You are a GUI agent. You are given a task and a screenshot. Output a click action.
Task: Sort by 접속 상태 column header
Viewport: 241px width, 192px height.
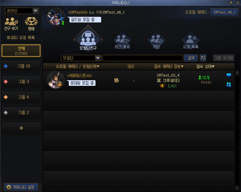coord(205,66)
